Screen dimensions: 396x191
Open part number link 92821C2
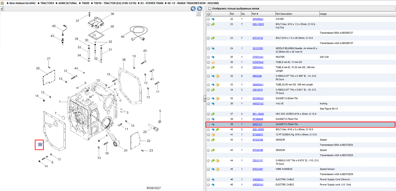[257, 124]
